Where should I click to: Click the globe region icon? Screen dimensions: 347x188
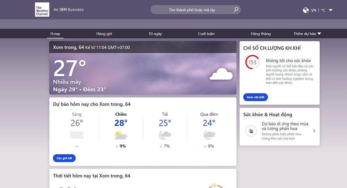[x=306, y=10]
